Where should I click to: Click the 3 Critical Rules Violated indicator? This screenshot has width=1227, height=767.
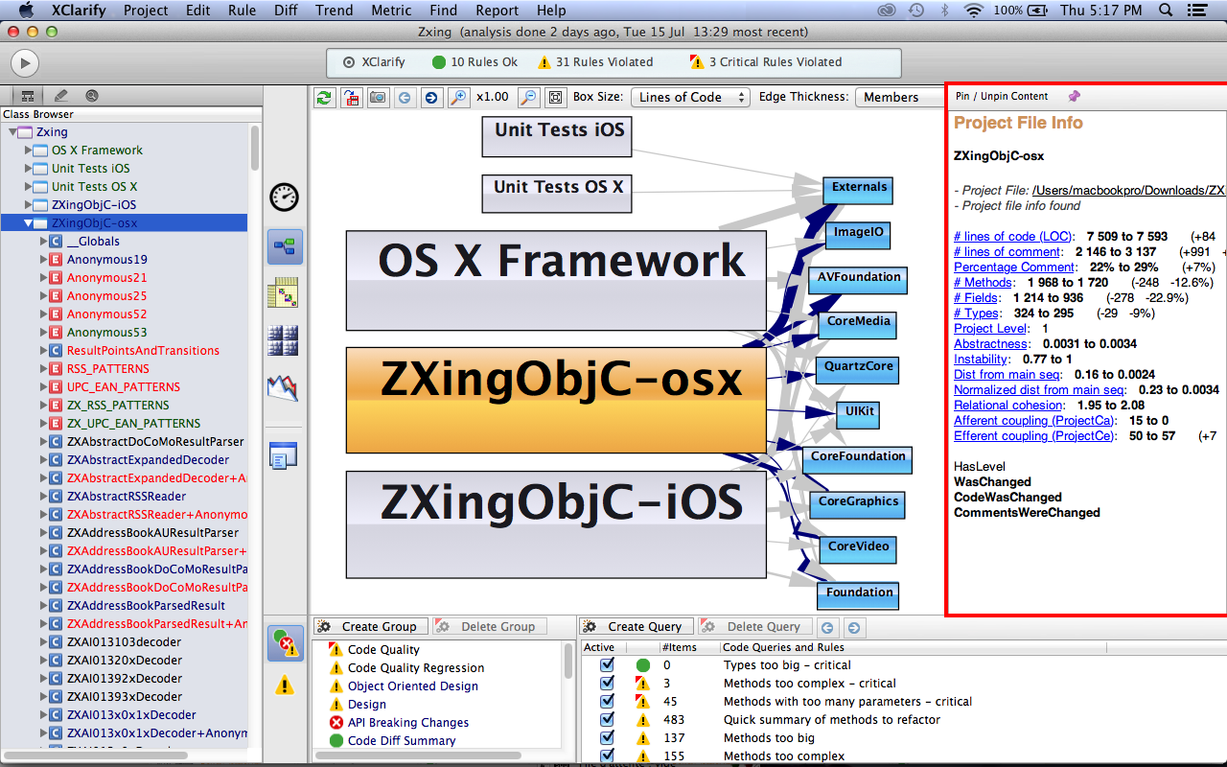pyautogui.click(x=766, y=62)
